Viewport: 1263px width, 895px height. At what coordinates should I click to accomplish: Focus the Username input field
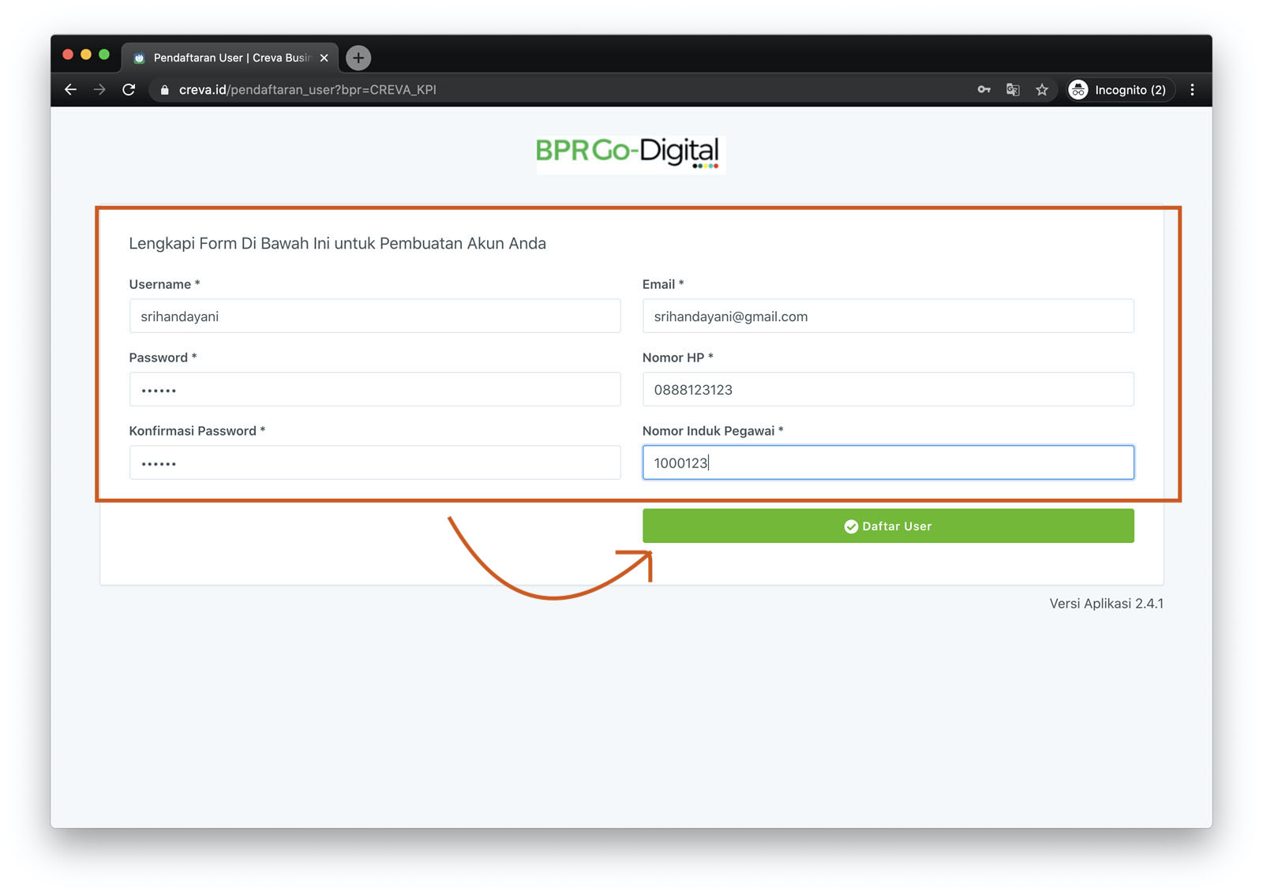(375, 316)
